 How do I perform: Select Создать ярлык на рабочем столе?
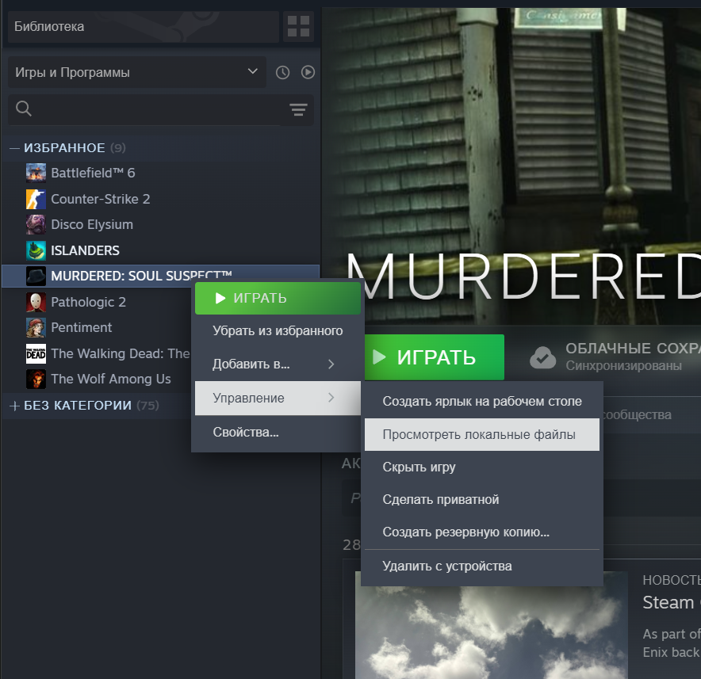pos(482,401)
